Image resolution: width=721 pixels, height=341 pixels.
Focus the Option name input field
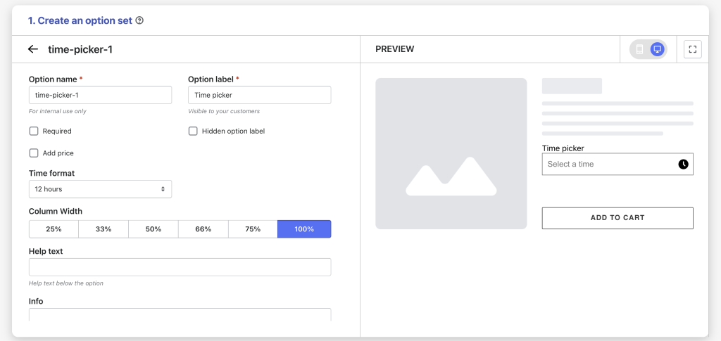pyautogui.click(x=100, y=95)
